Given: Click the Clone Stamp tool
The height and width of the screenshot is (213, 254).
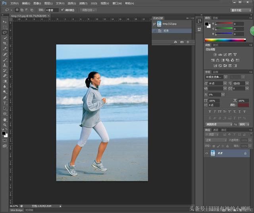Looking at the screenshot, I should [5, 65].
